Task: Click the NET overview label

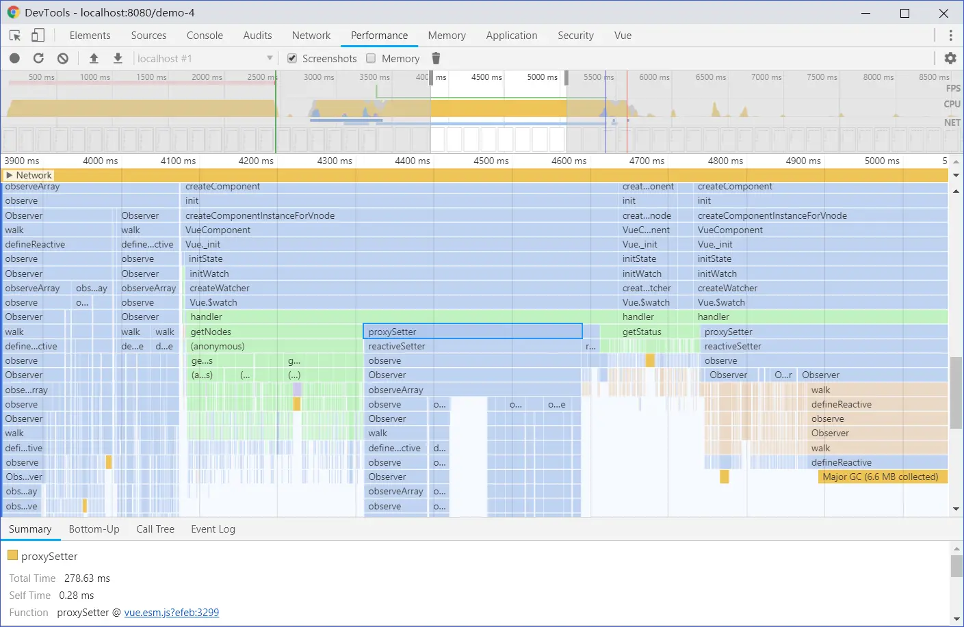Action: tap(952, 122)
